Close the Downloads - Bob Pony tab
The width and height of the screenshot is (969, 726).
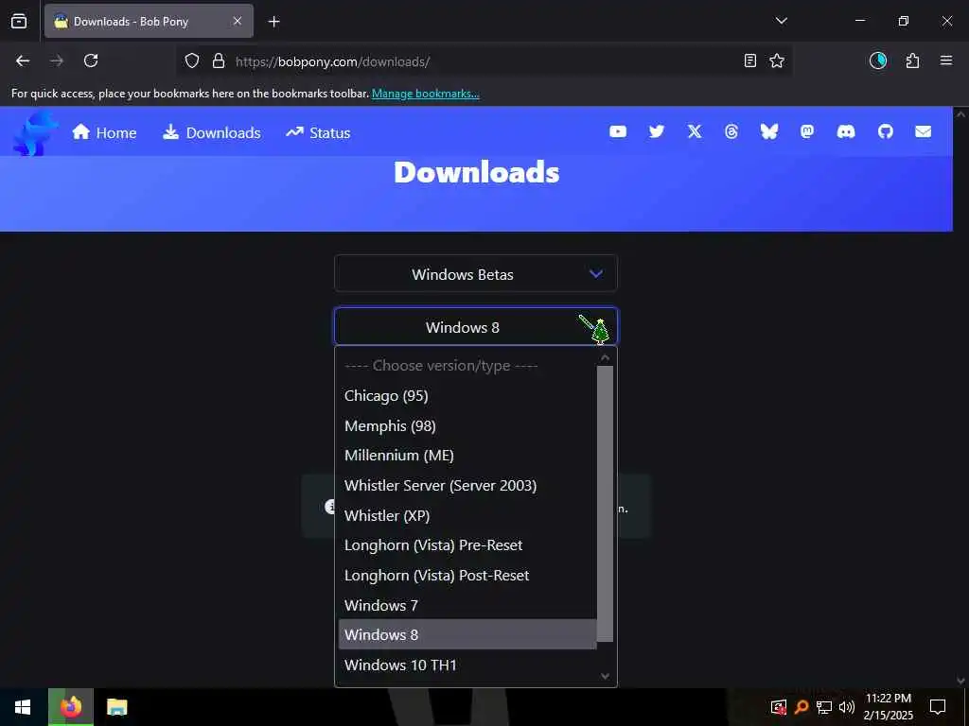[238, 21]
